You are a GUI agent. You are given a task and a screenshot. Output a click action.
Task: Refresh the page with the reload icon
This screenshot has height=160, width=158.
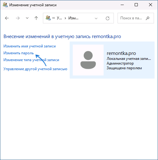coord(108,18)
